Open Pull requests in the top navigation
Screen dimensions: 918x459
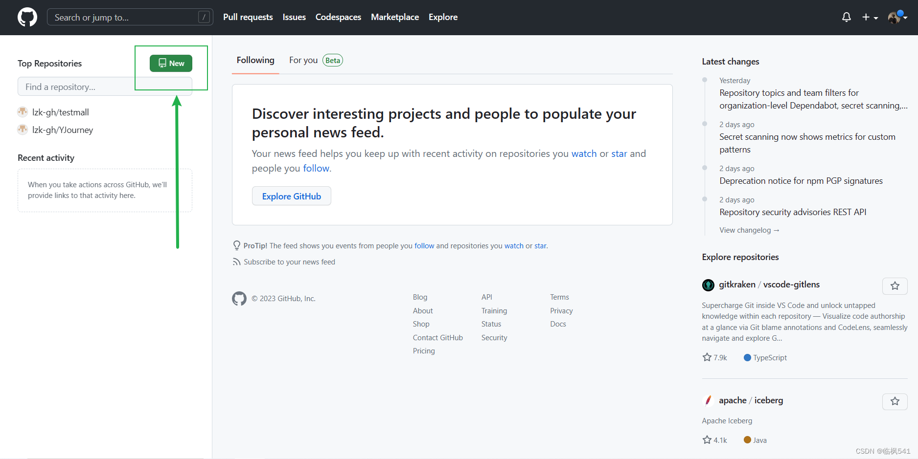[x=248, y=17]
